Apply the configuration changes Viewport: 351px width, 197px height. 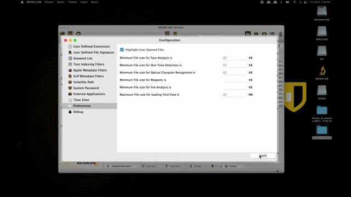[x=263, y=155]
